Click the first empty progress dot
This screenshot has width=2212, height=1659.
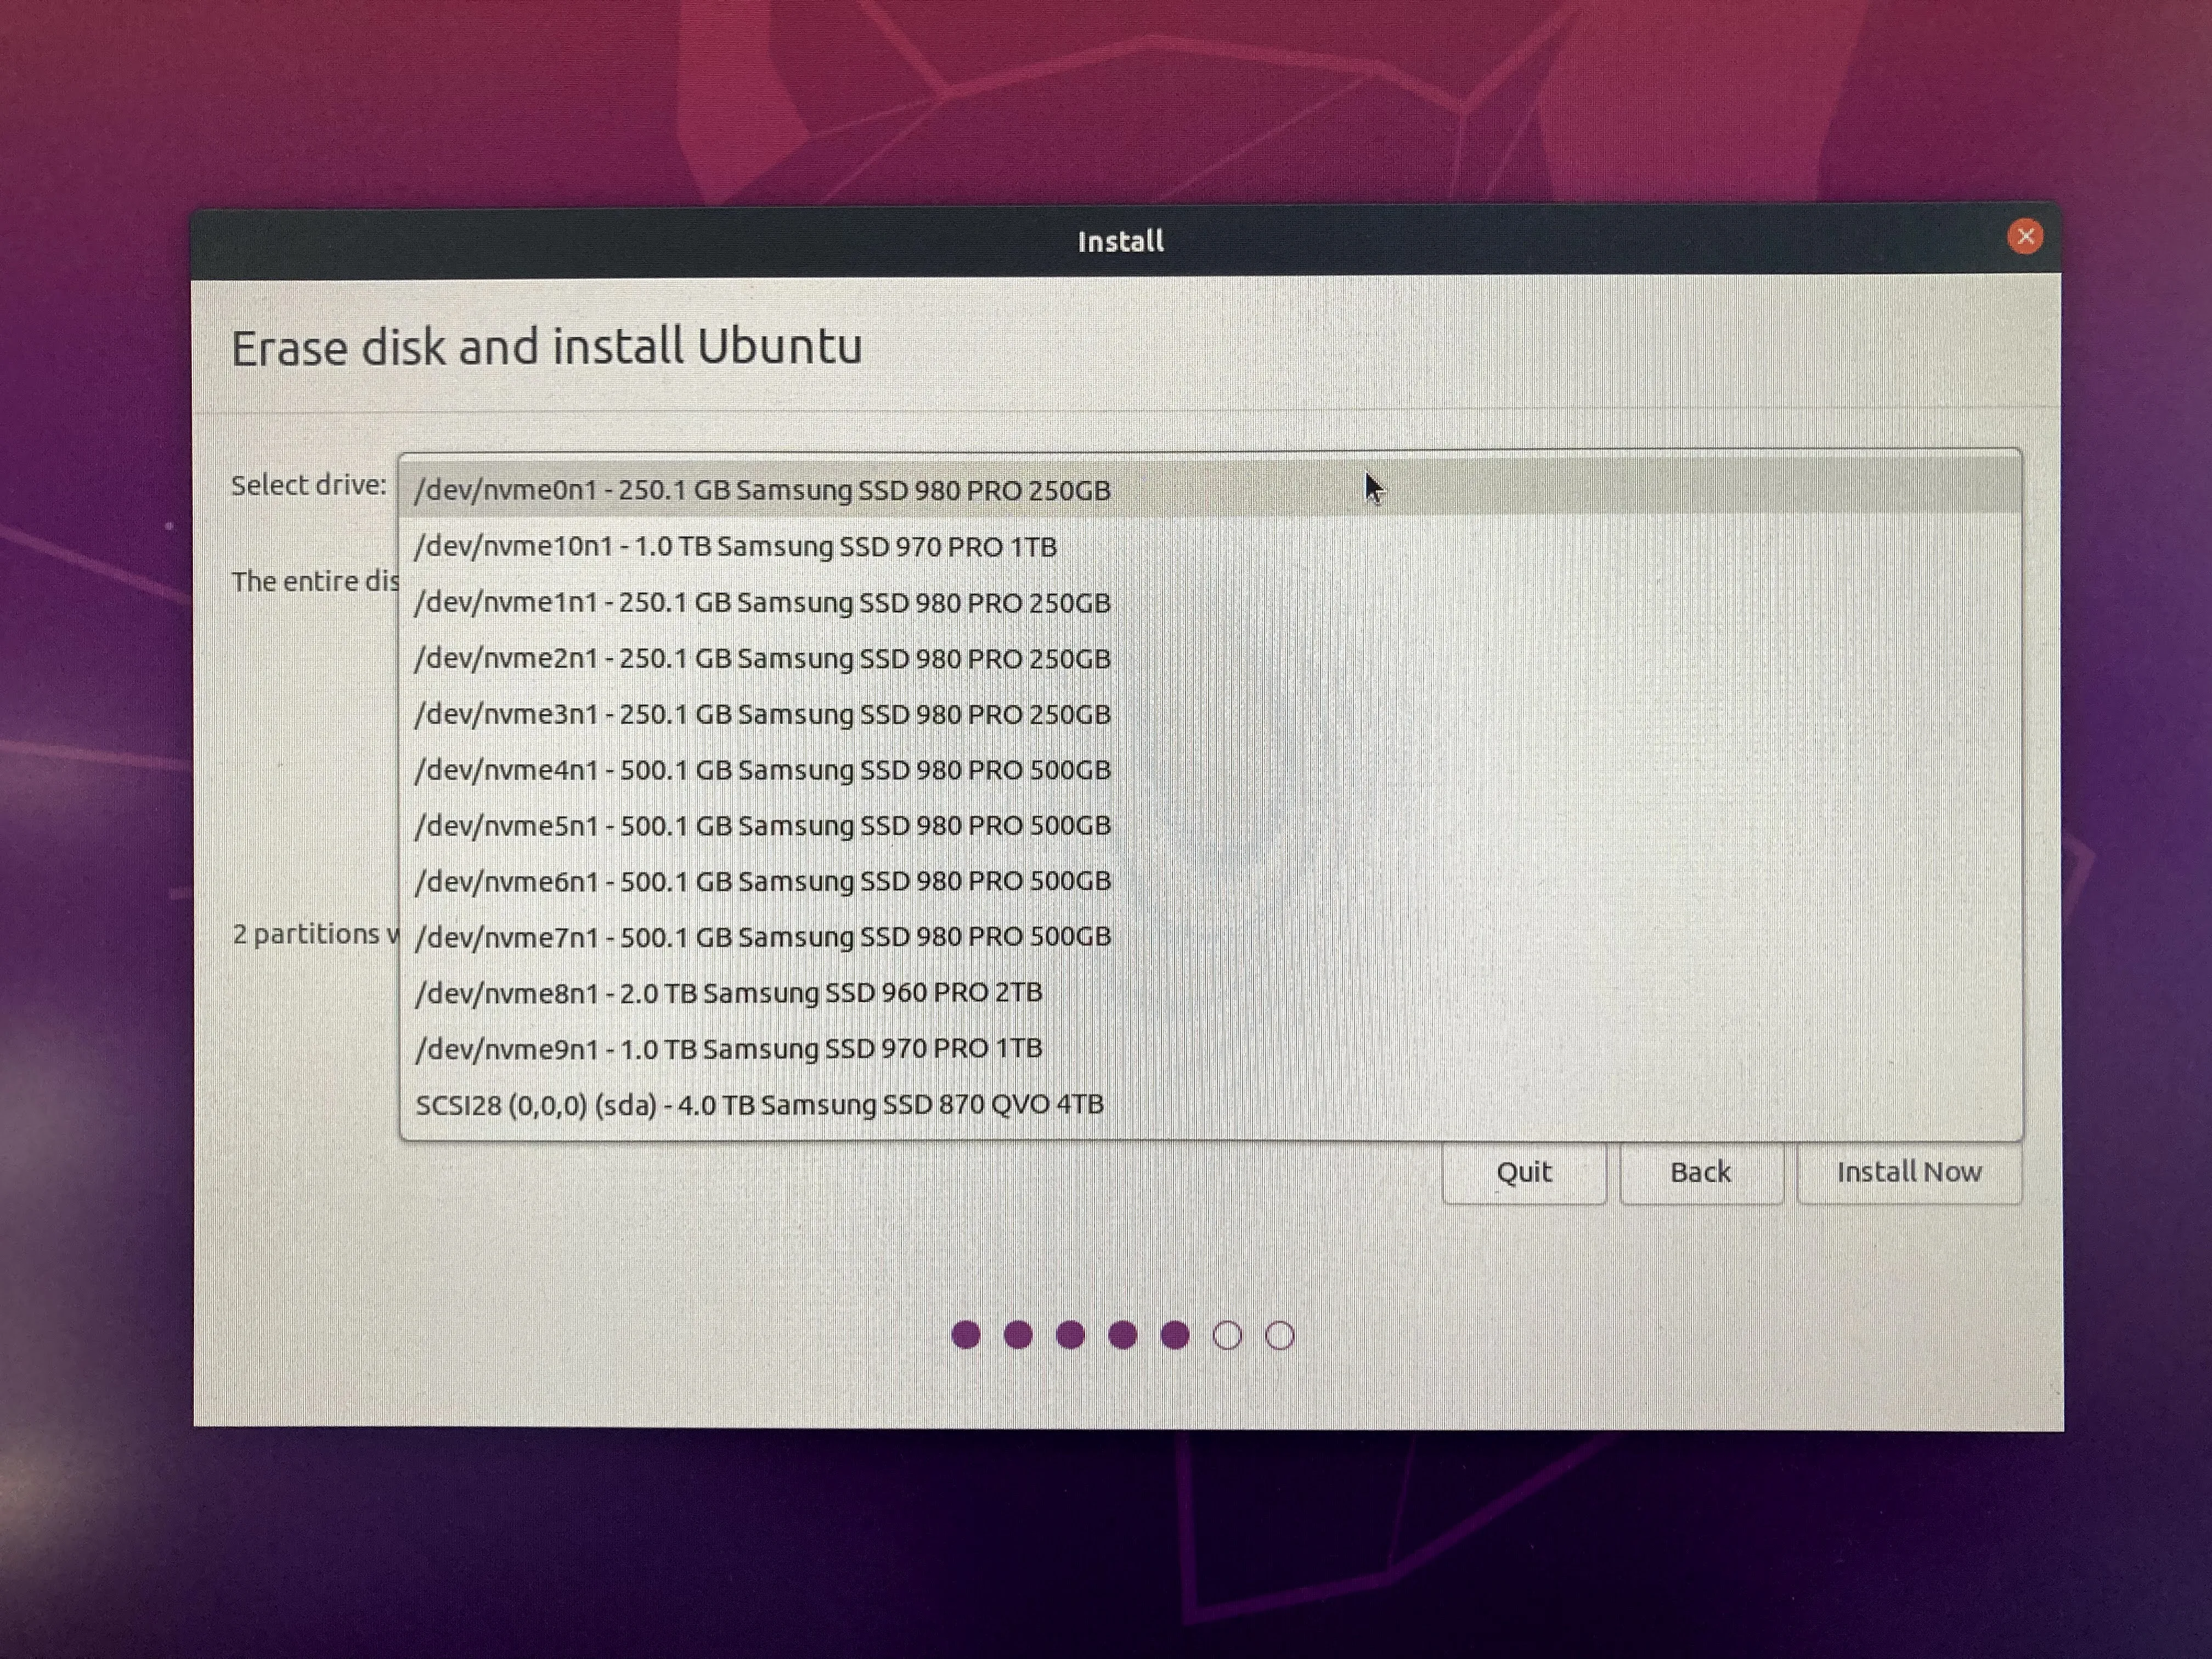(x=1227, y=1335)
